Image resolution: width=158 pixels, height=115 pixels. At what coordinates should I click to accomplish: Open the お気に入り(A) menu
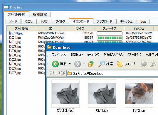(114, 55)
